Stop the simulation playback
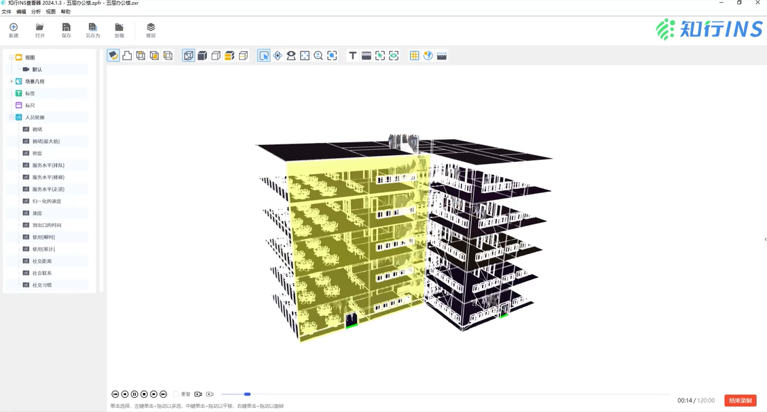767x412 pixels. tap(145, 394)
